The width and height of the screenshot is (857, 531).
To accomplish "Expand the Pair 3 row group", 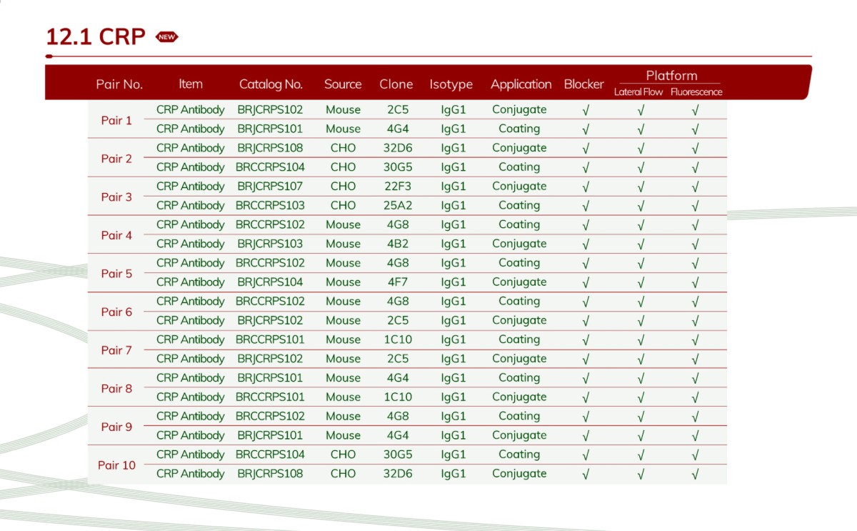I will click(116, 196).
